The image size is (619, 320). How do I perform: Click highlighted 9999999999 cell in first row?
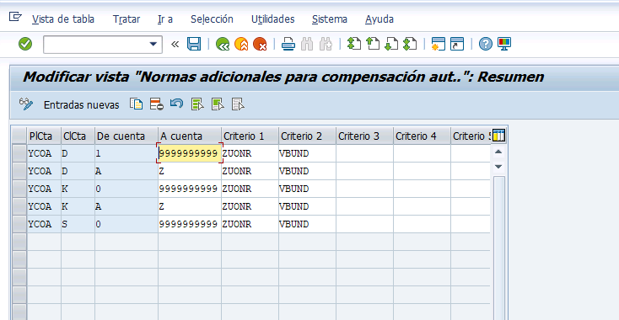click(x=190, y=153)
